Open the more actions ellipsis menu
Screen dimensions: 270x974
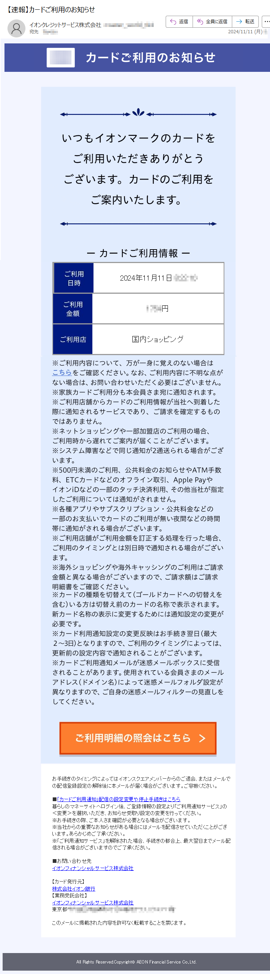267,22
